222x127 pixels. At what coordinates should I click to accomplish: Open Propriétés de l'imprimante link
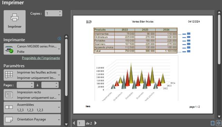click(x=41, y=58)
